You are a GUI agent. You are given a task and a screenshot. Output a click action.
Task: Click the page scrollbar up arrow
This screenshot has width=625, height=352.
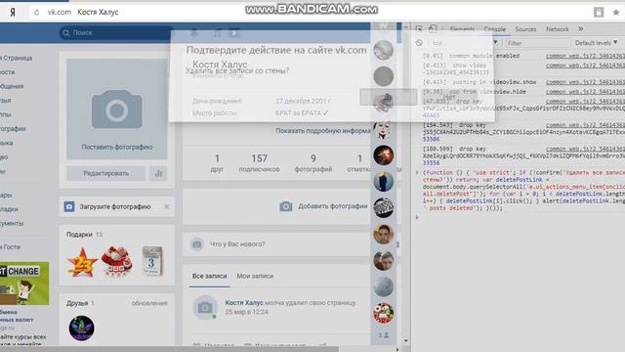(406, 27)
